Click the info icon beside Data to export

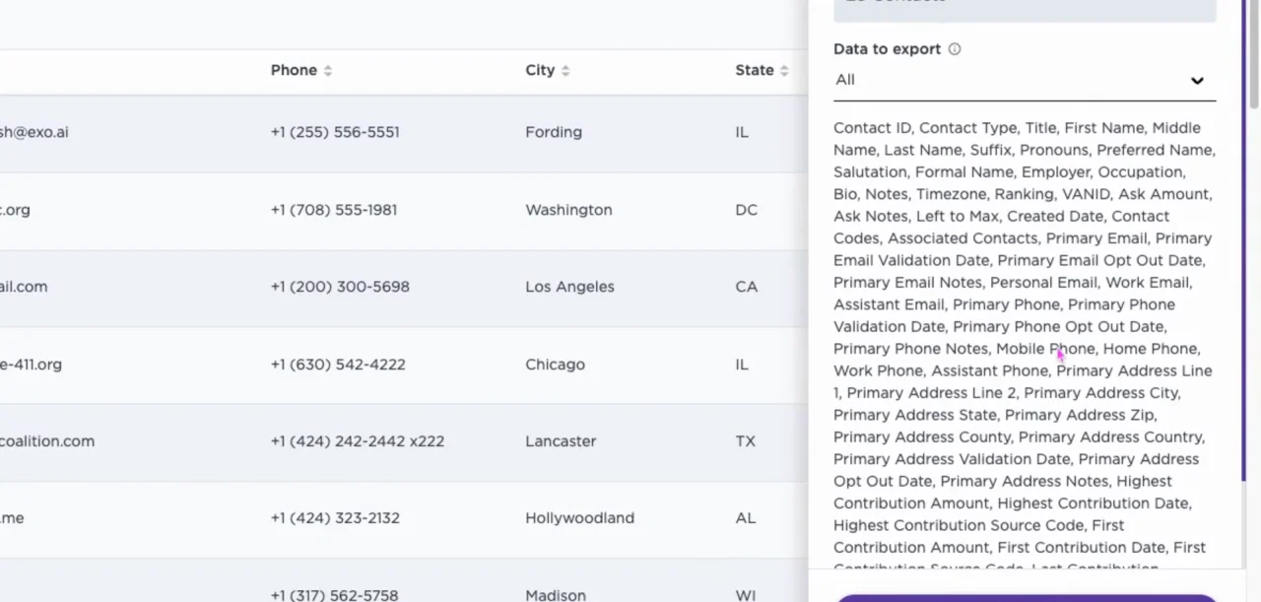point(954,49)
